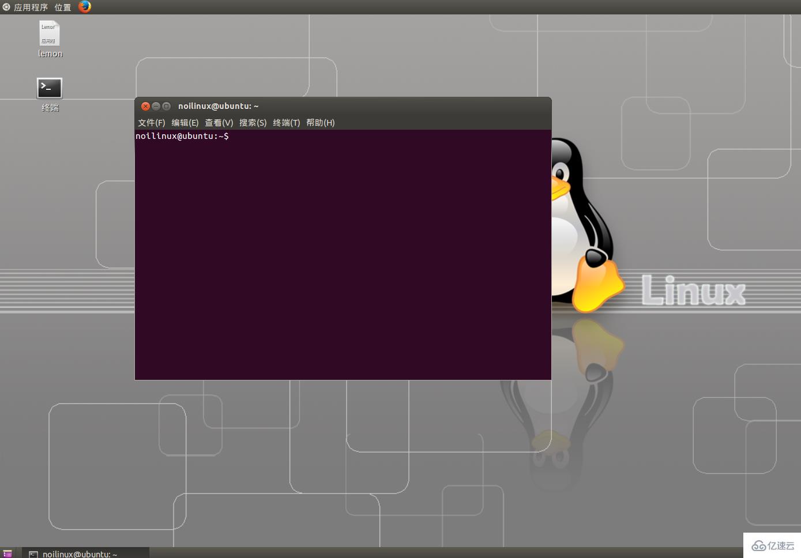Viewport: 801px width, 558px height.
Task: Click the noilinux@ubuntu:~$ prompt line
Action: coord(182,136)
